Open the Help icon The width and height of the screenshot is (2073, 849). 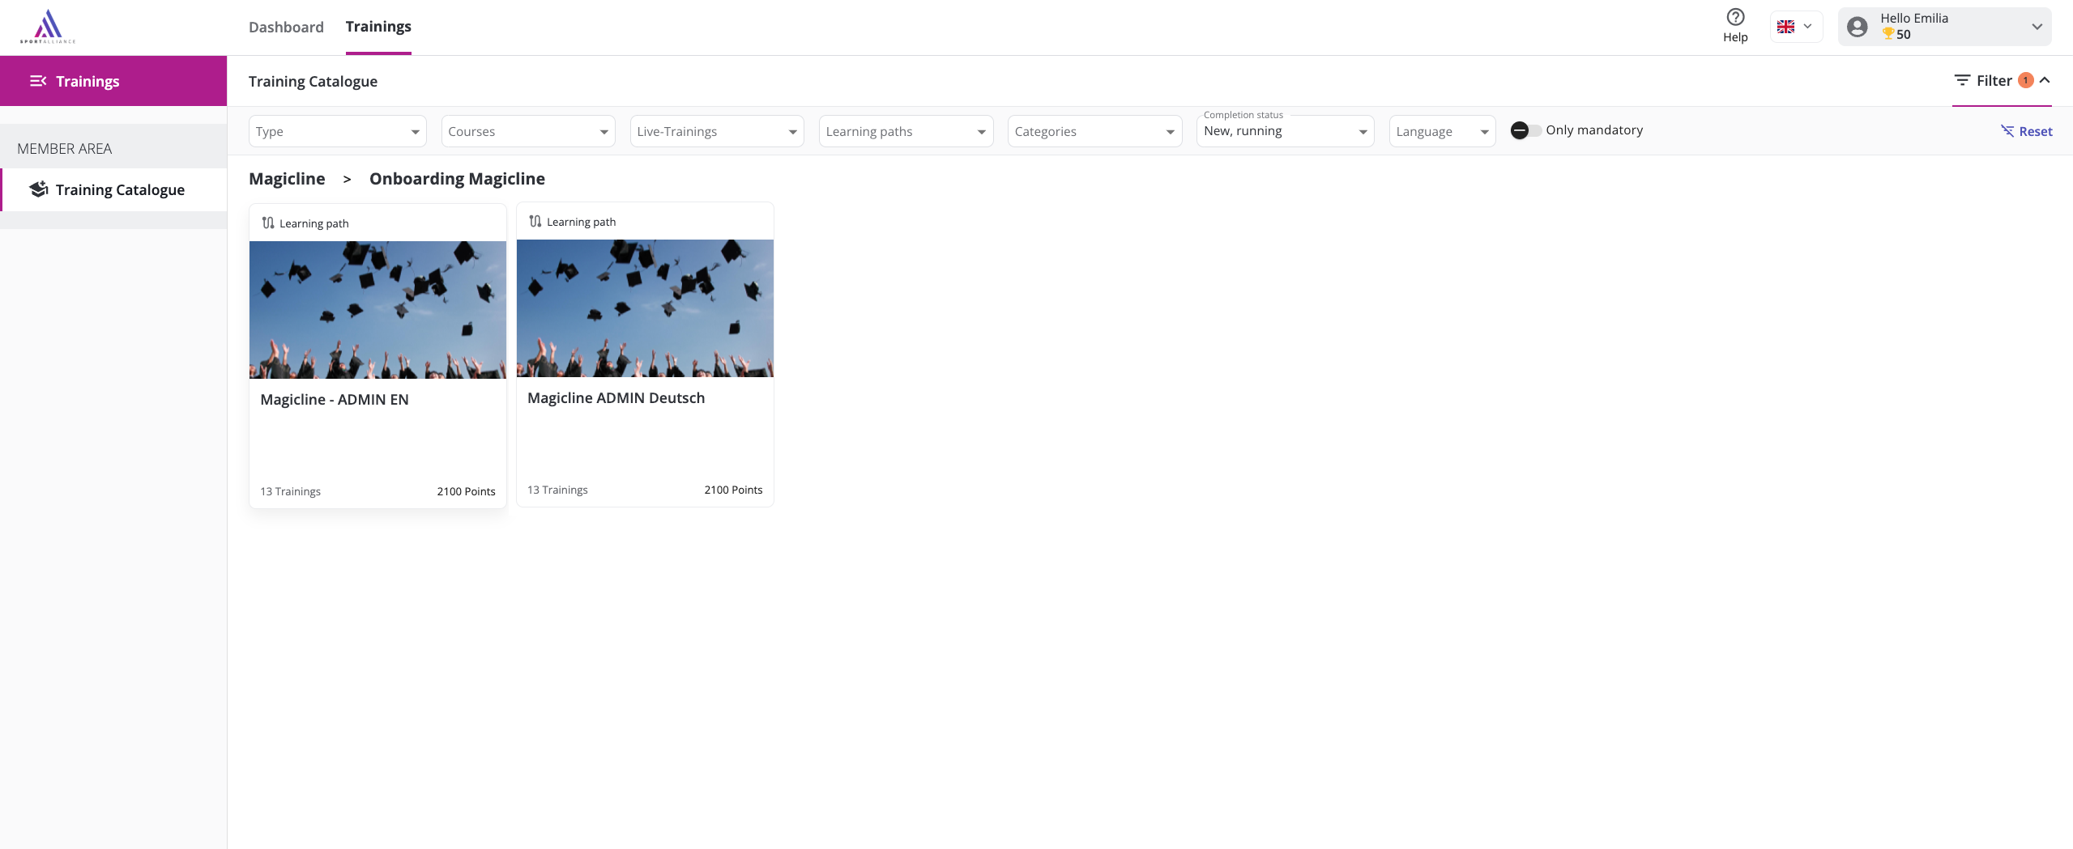(x=1735, y=17)
